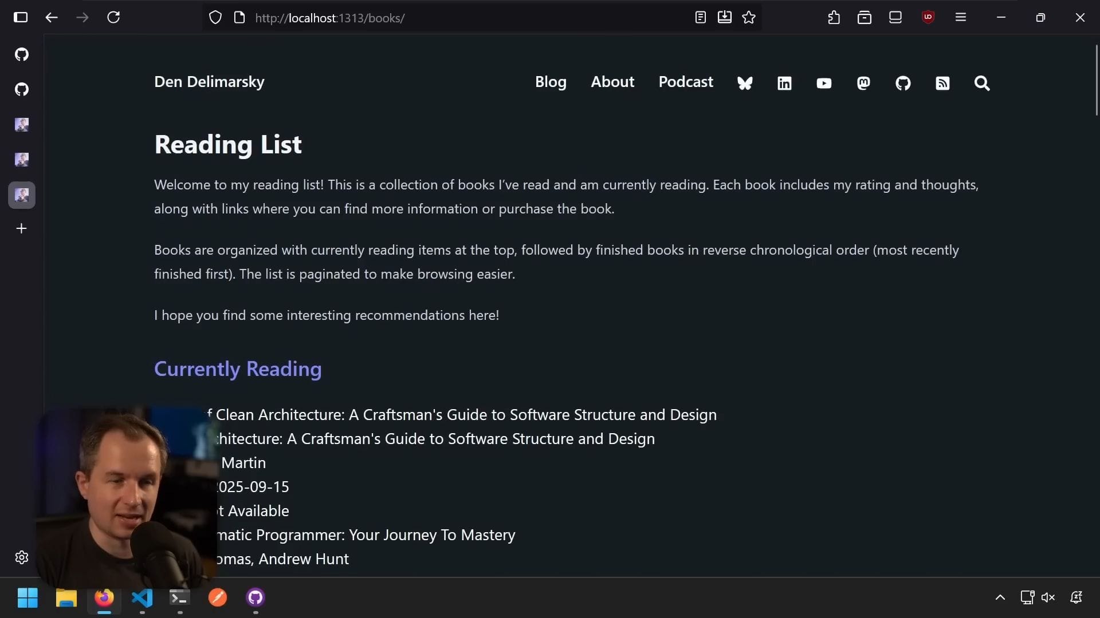Open the Bluesky butterfly icon link
This screenshot has width=1100, height=618.
[x=745, y=84]
